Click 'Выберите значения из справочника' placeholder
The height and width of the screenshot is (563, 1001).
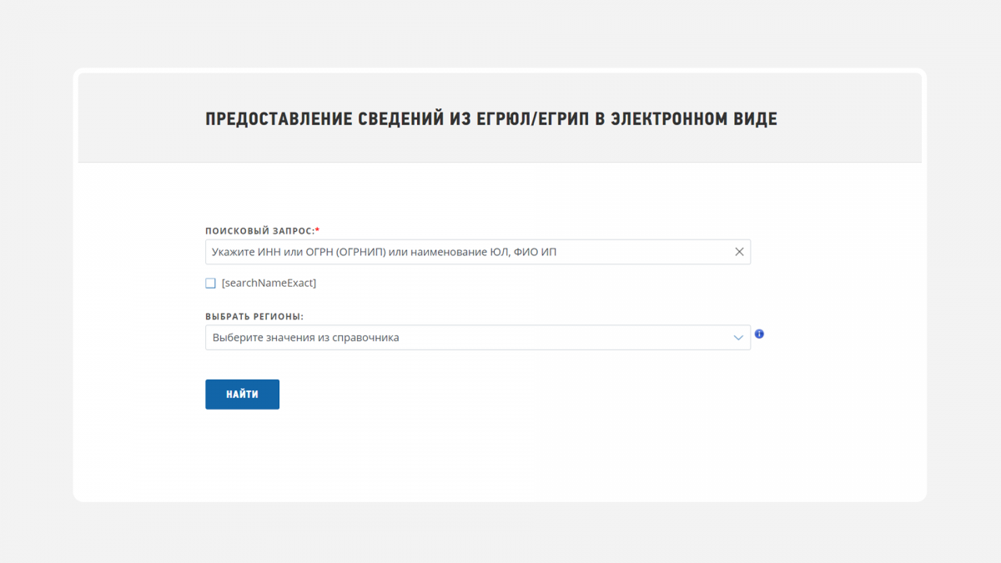[305, 338]
